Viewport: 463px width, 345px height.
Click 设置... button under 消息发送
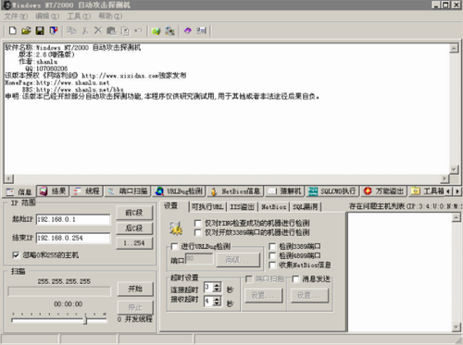coord(309,295)
